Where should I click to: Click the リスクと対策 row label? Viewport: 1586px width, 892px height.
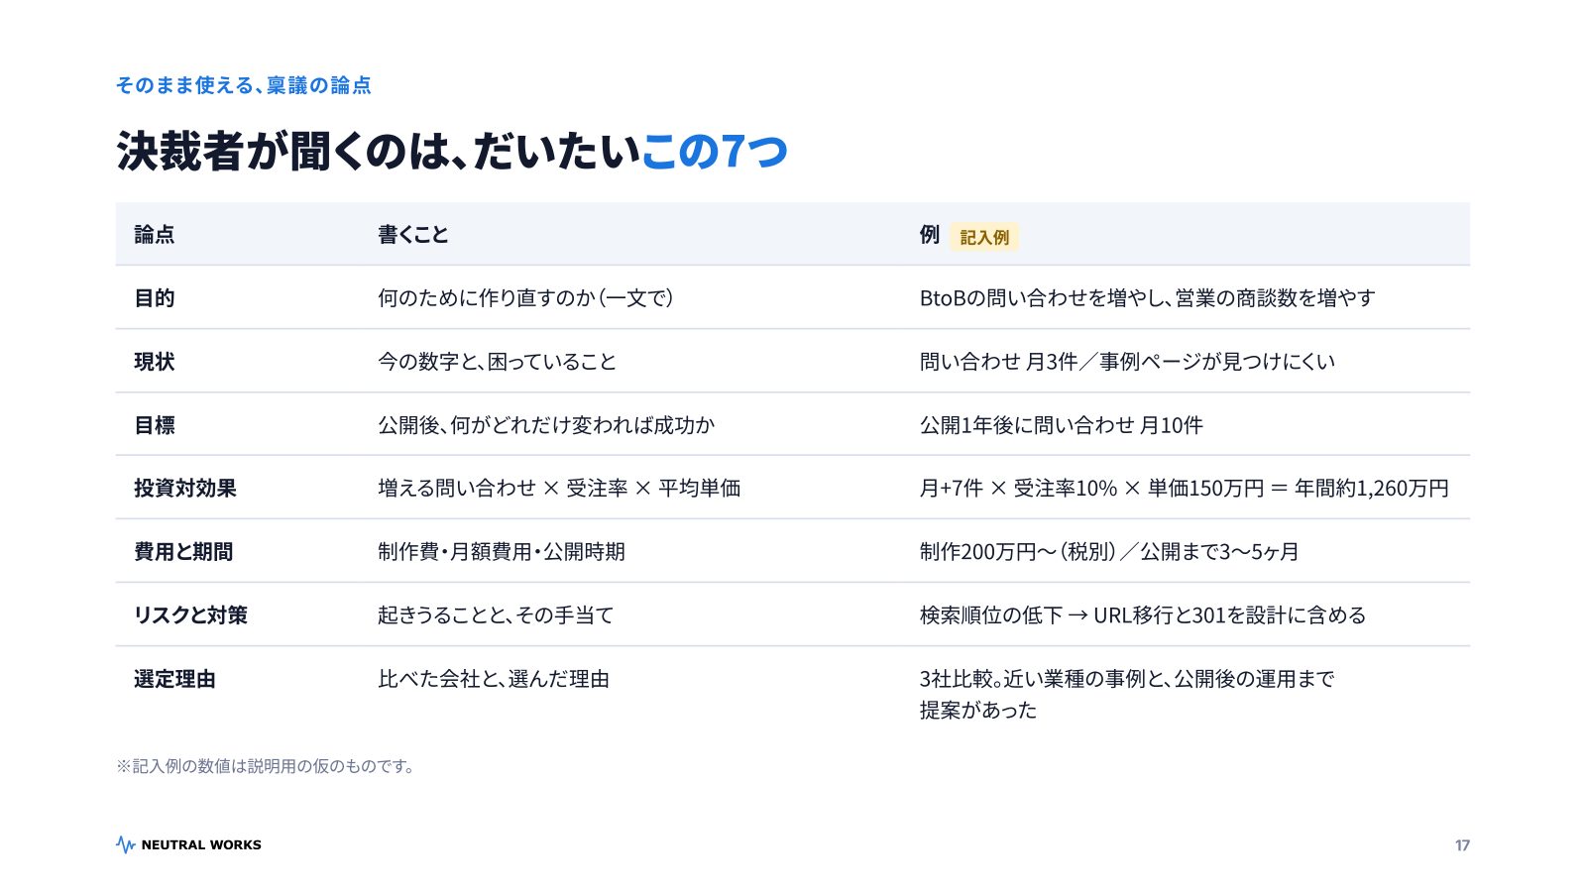[x=190, y=615]
